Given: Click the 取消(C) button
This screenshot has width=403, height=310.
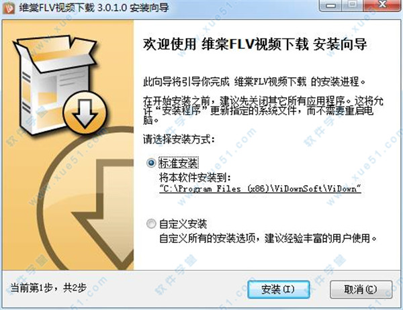Looking at the screenshot, I should click(x=361, y=289).
